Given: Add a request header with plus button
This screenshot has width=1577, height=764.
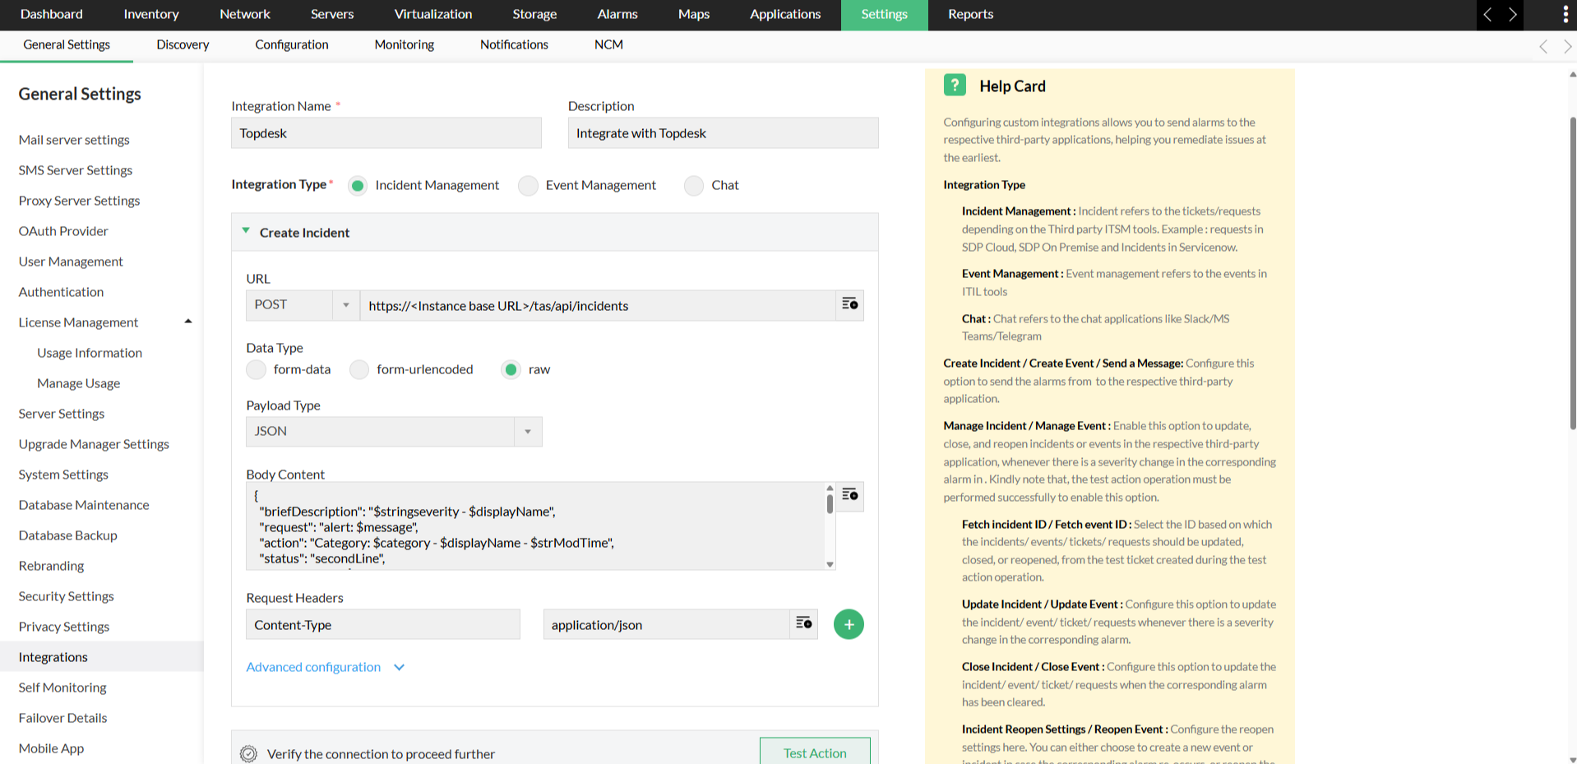Looking at the screenshot, I should 849,624.
